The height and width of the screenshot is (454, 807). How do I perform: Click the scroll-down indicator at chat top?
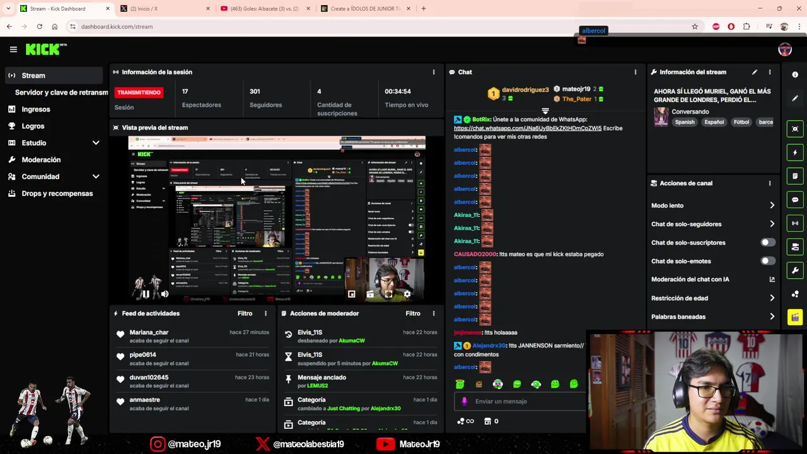pyautogui.click(x=545, y=111)
